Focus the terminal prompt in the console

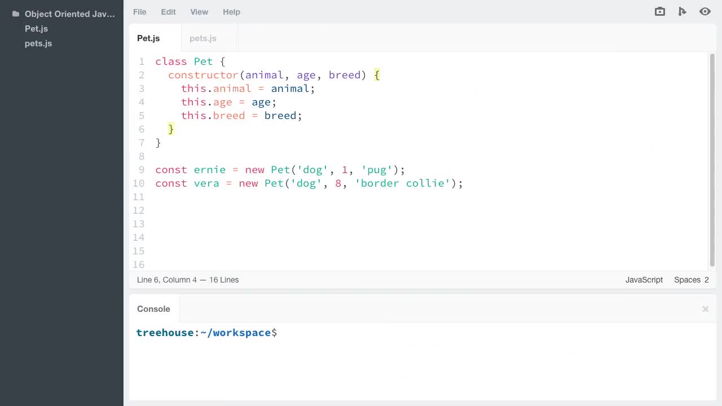[338, 333]
